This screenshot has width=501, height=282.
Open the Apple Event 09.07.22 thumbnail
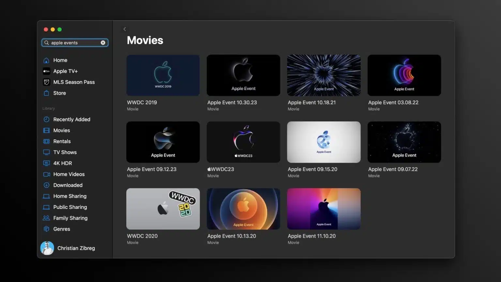tap(404, 142)
